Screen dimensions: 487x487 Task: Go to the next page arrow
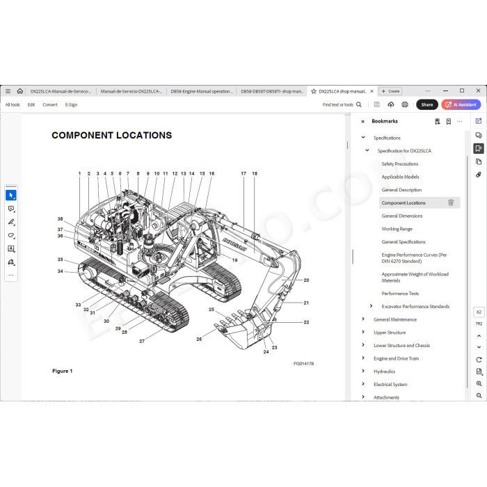tap(479, 347)
